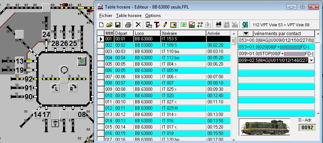323x143 pixels.
Task: Click the exit door icon in the toolbar
Action: [245, 25]
